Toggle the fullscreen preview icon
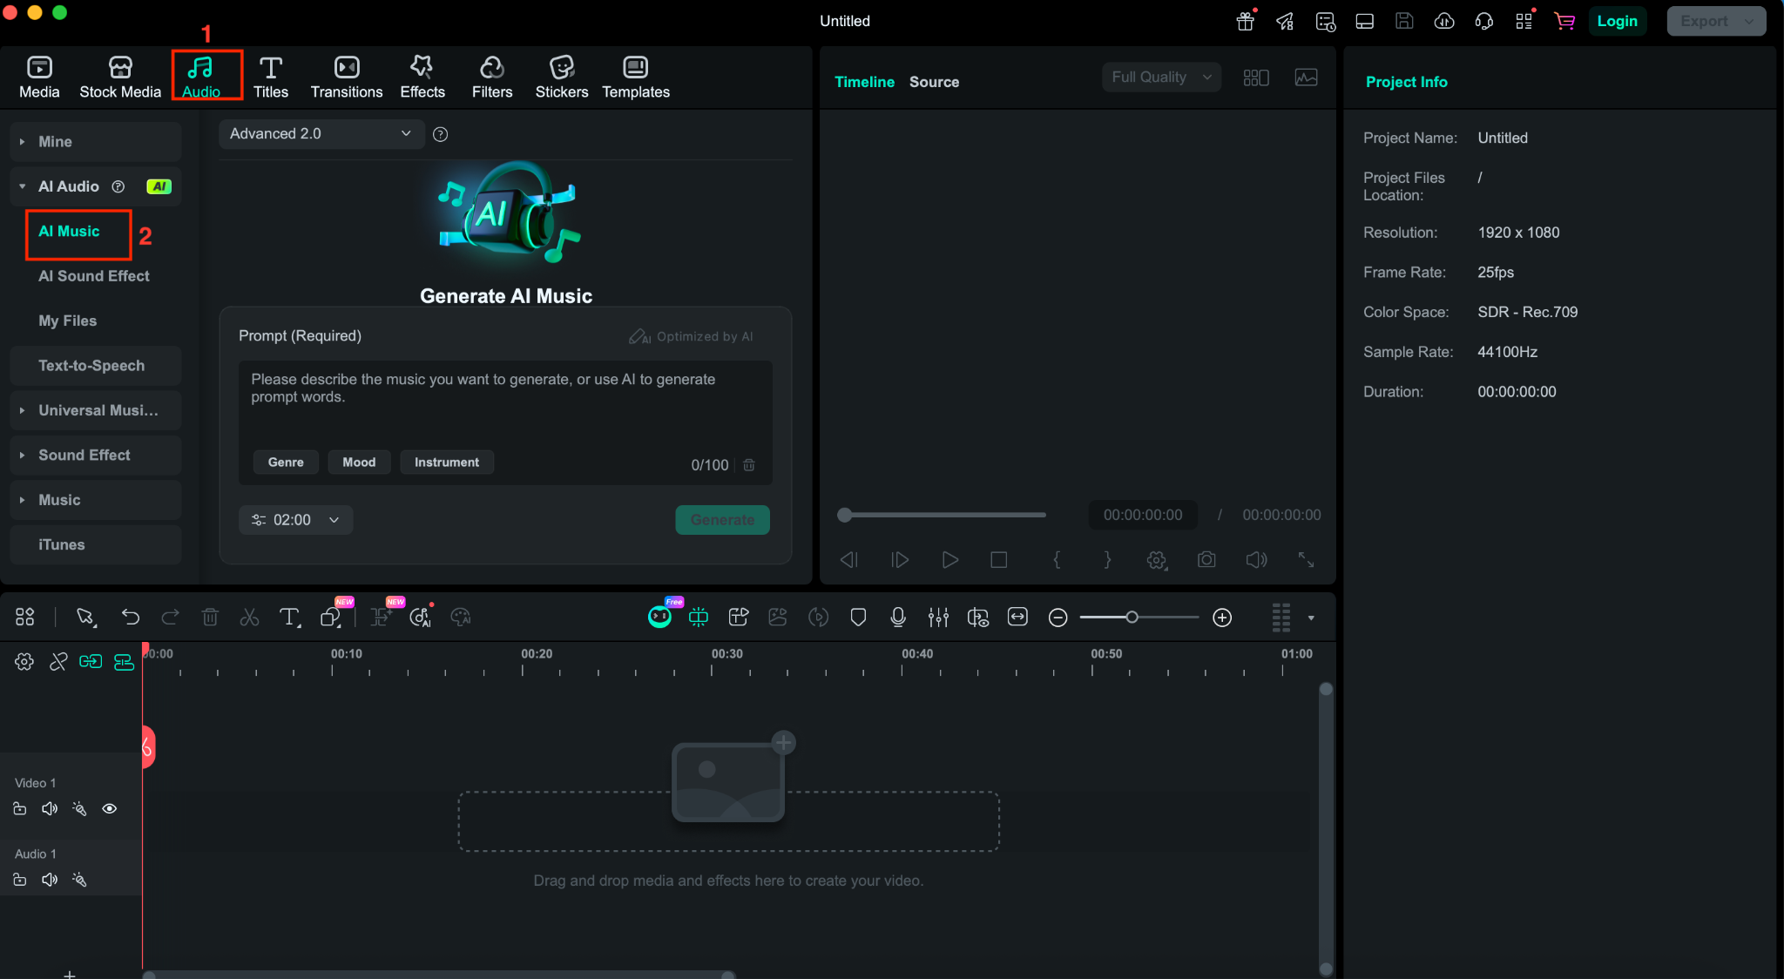The height and width of the screenshot is (979, 1784). [1306, 560]
